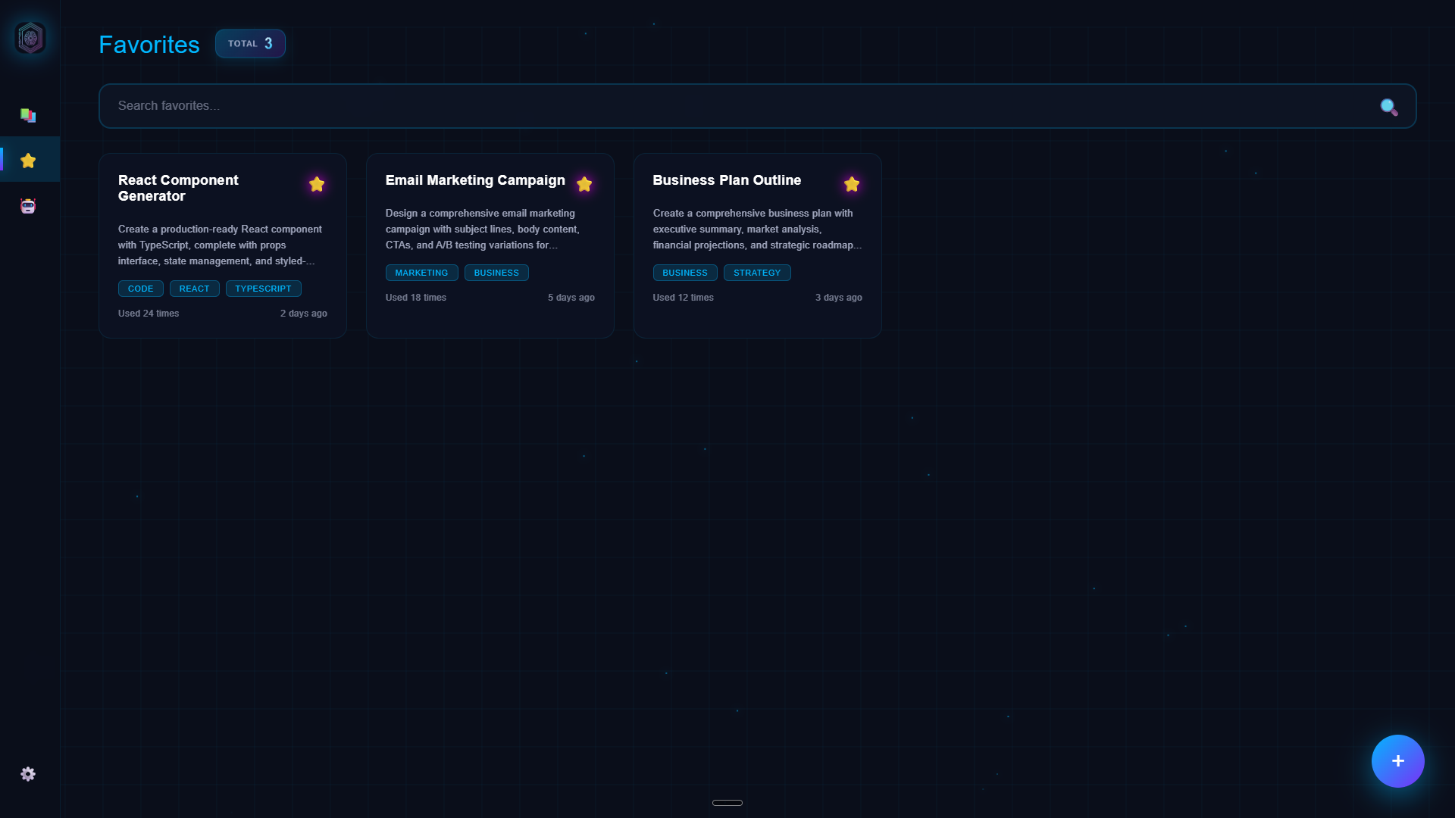The height and width of the screenshot is (818, 1455).
Task: Click inside the Search favorites field
Action: click(530, 106)
